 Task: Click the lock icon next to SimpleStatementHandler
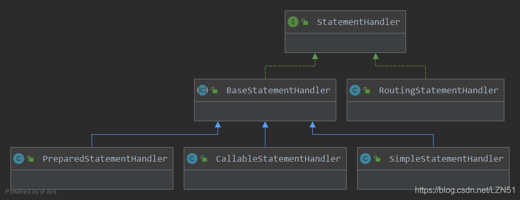[377, 159]
